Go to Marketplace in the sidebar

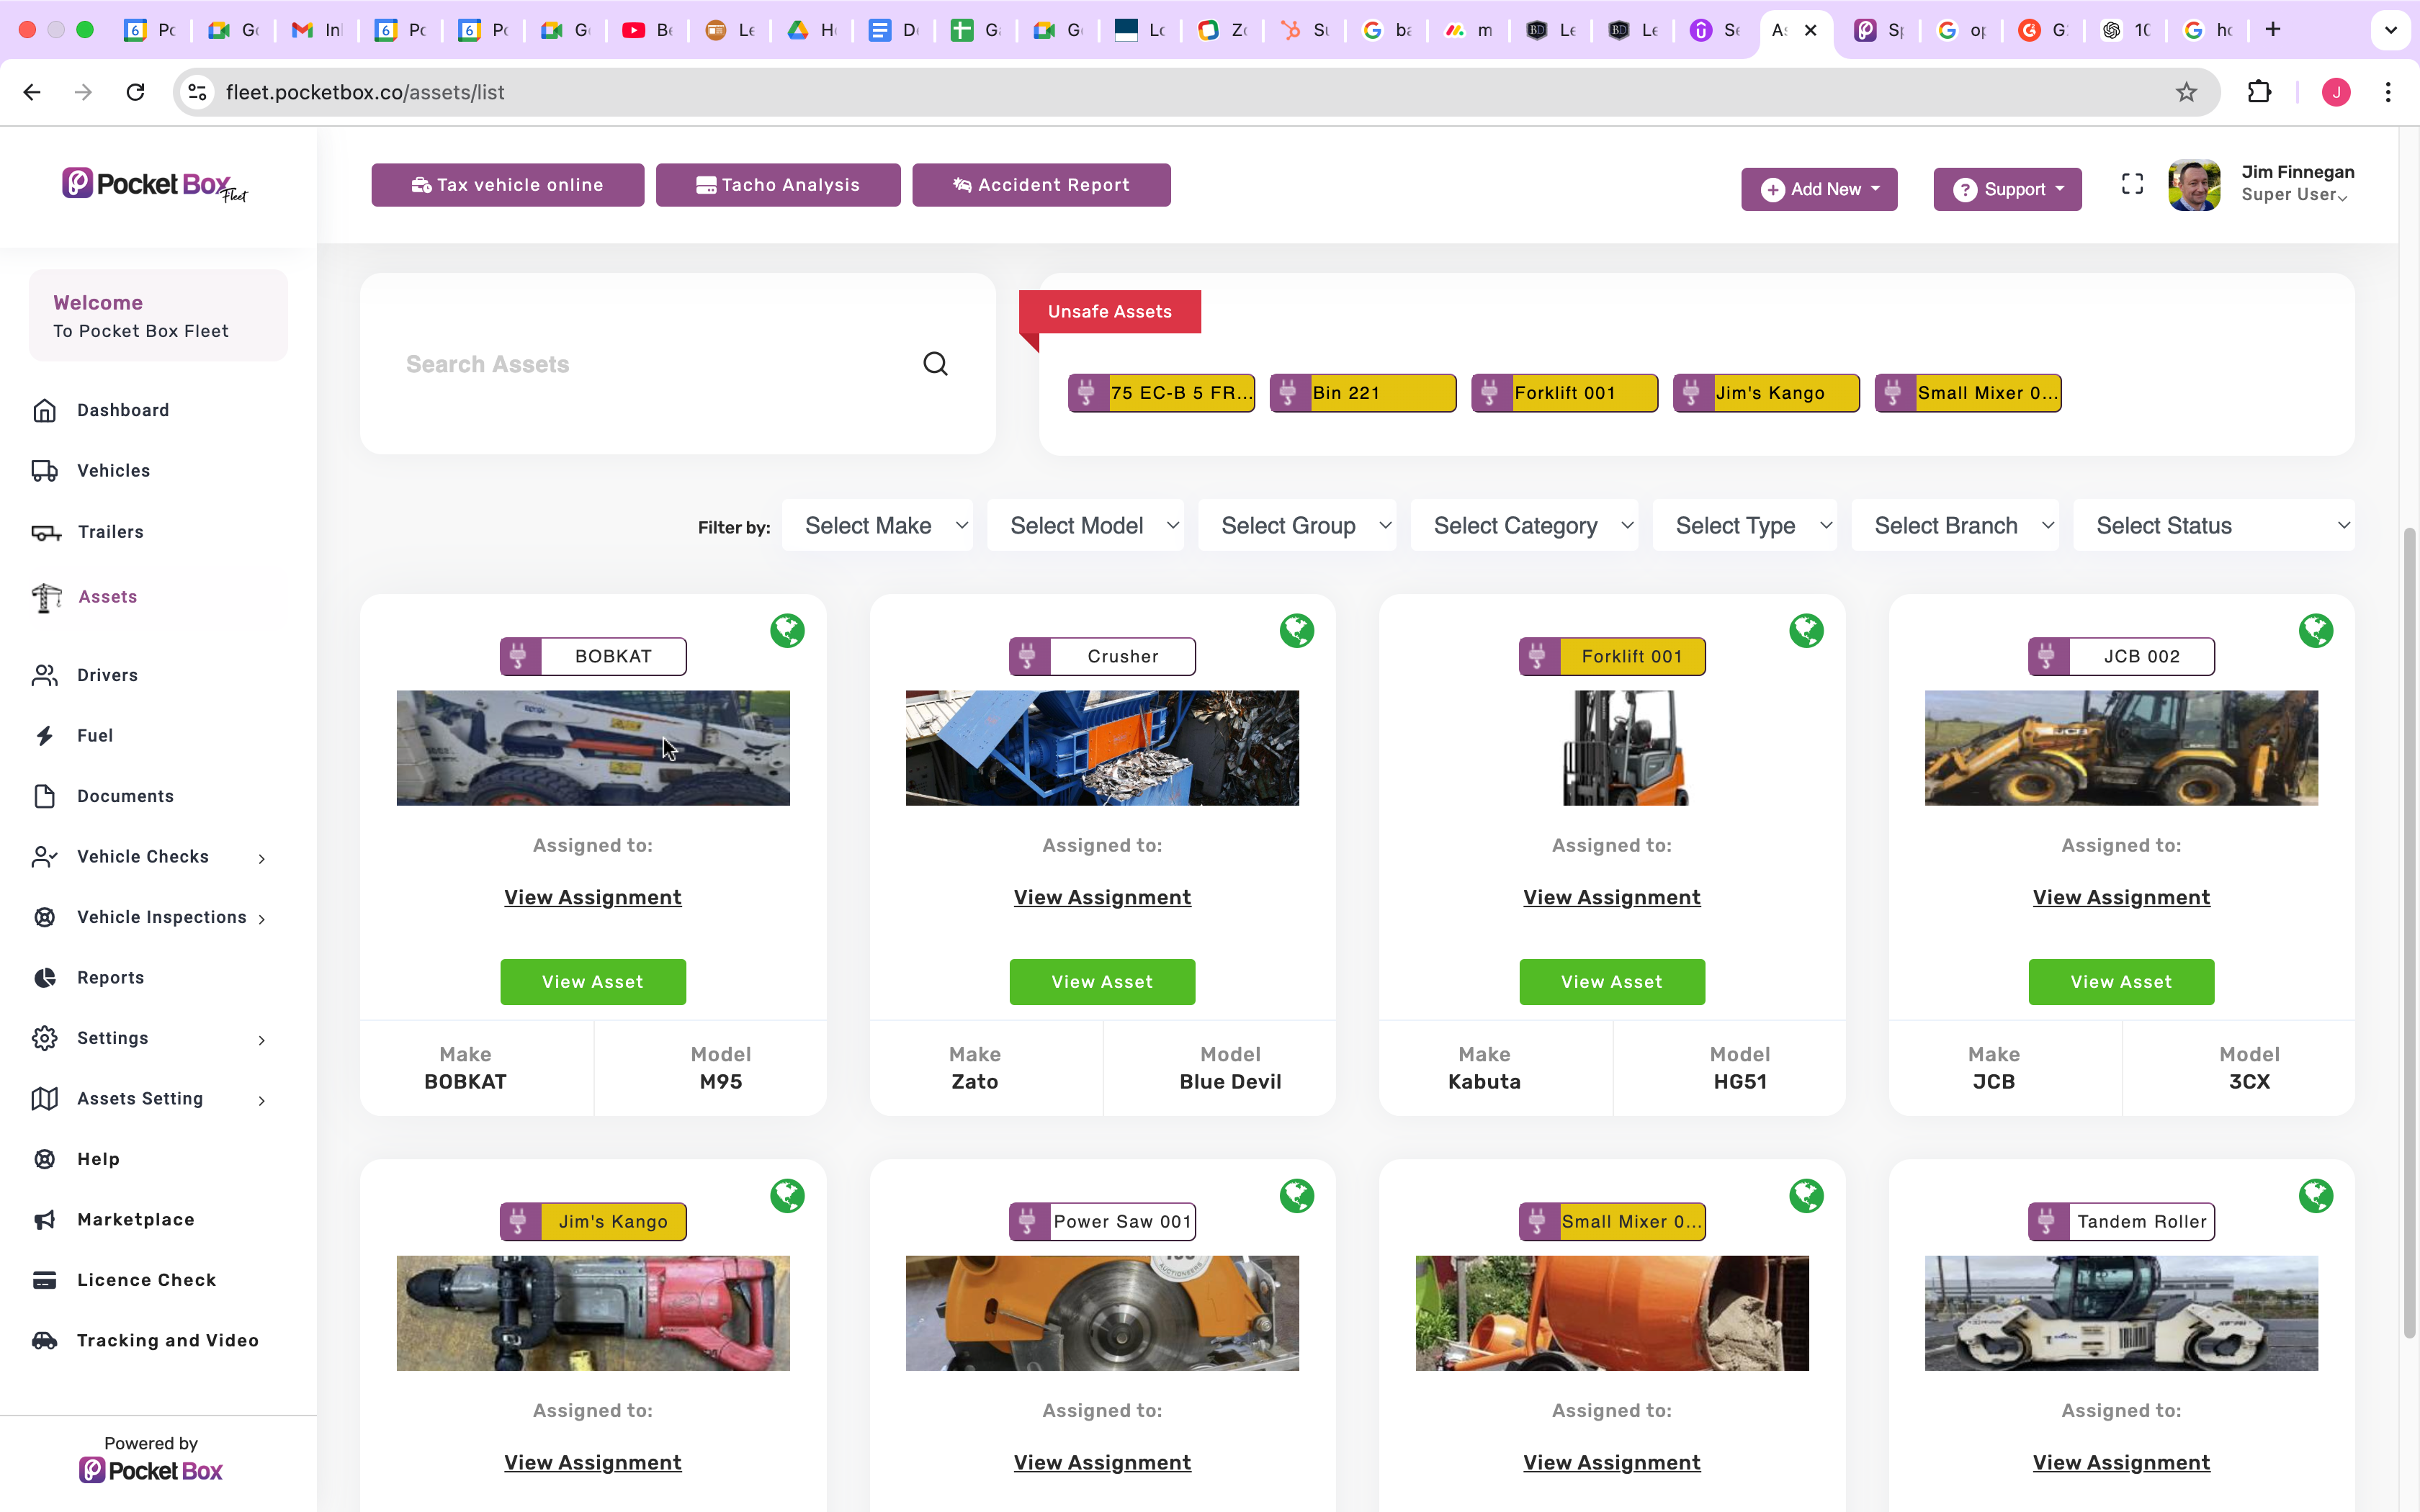(x=135, y=1219)
